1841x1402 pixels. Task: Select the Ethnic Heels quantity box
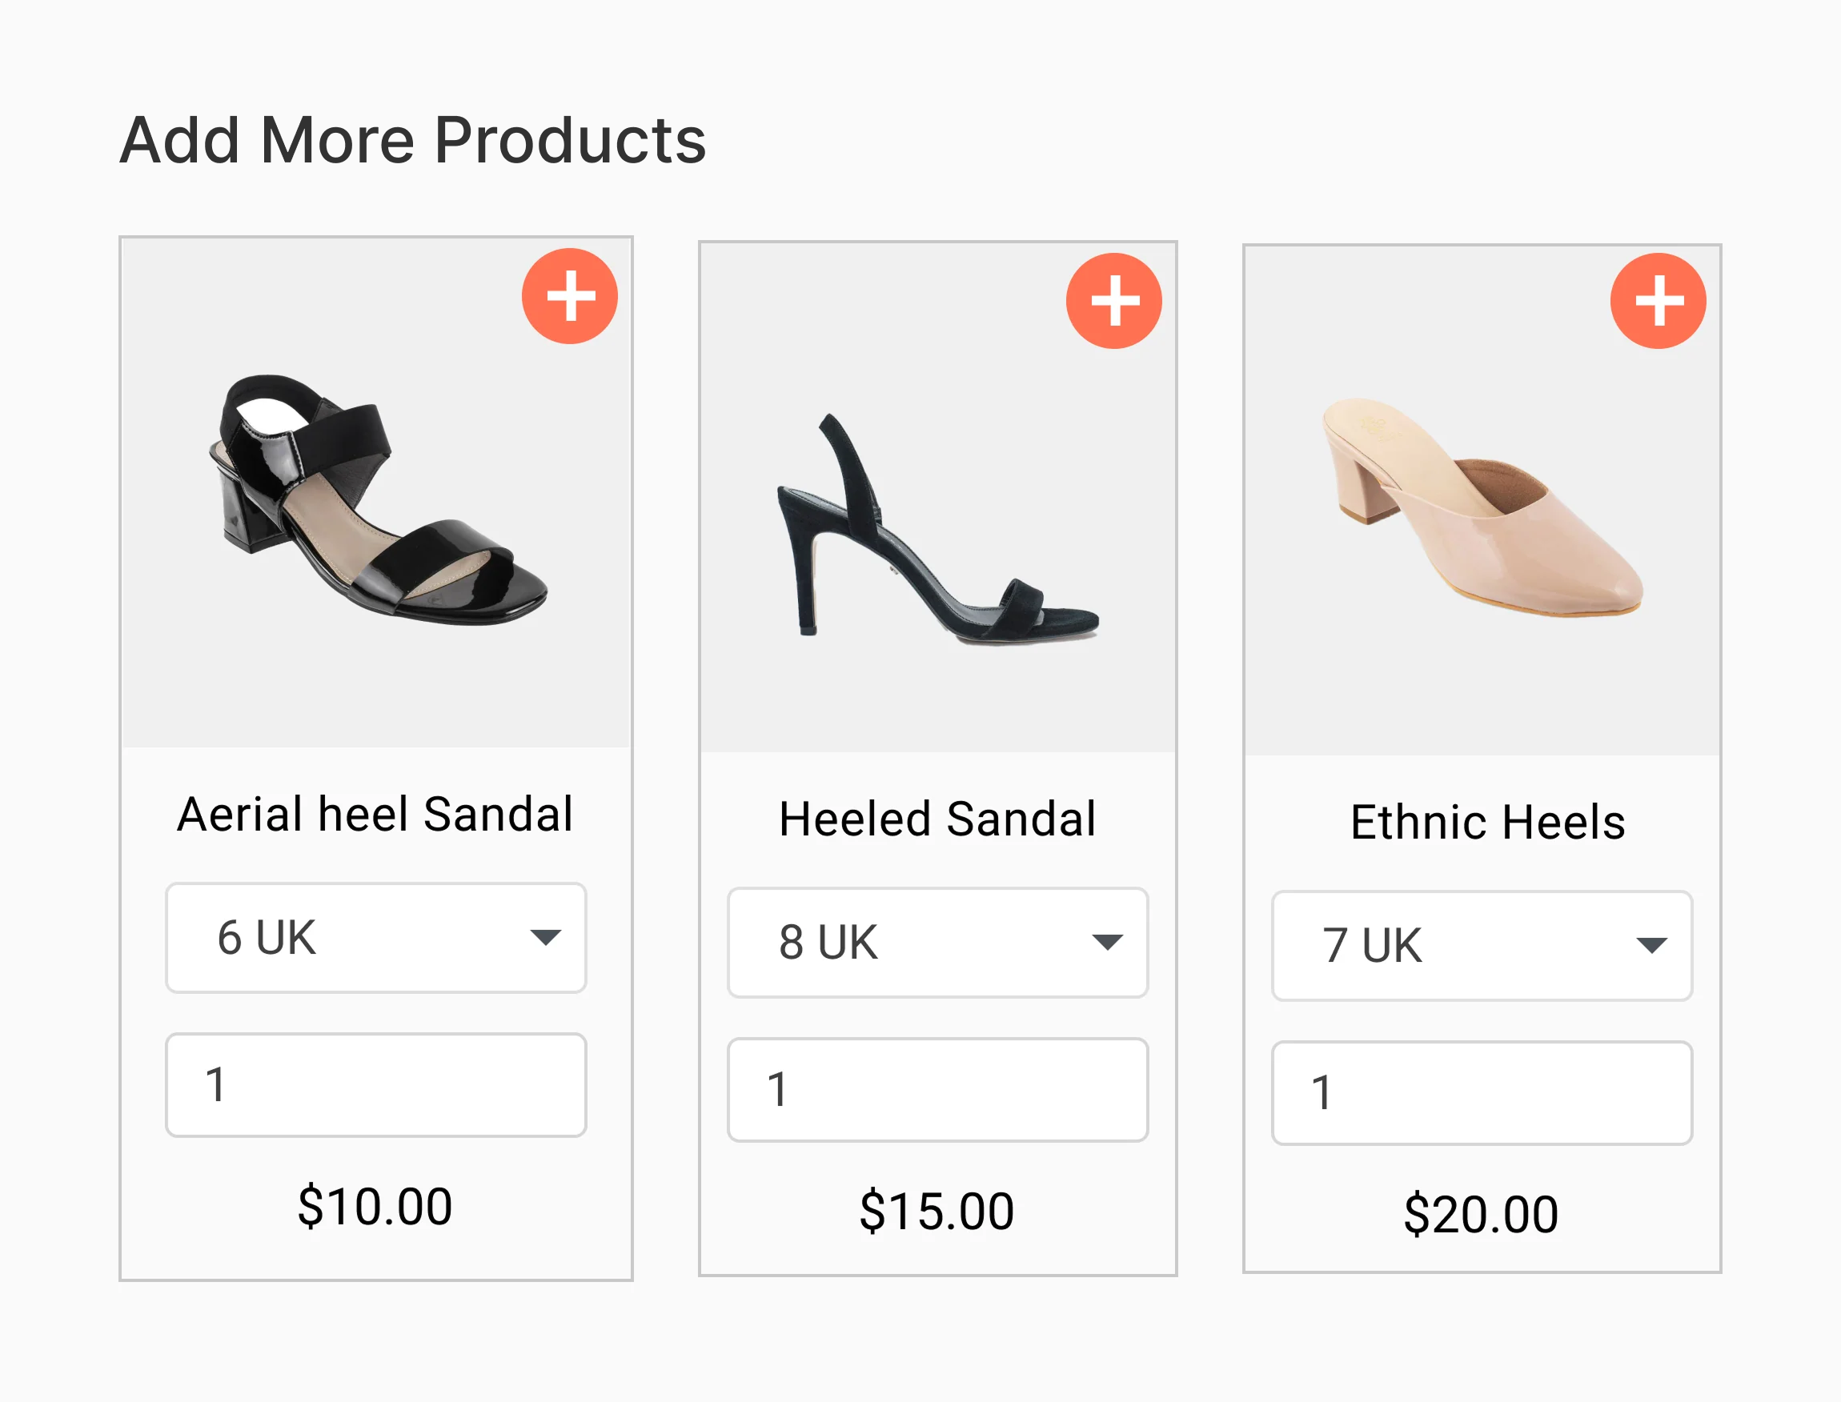click(x=1482, y=1093)
